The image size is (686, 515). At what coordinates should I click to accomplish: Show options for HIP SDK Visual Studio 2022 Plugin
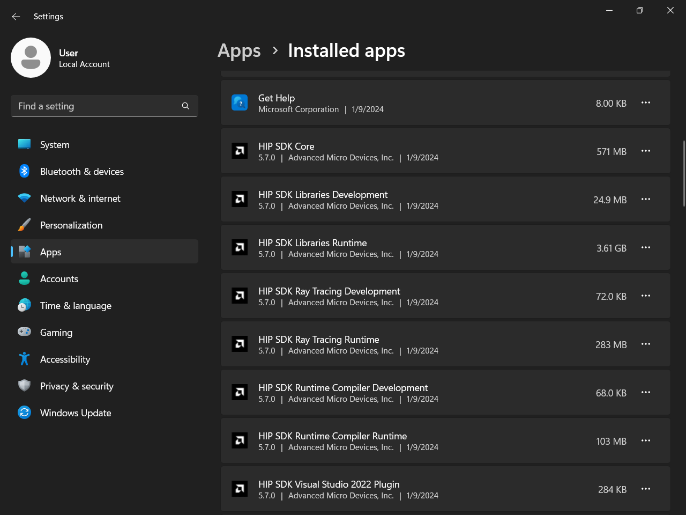[646, 489]
